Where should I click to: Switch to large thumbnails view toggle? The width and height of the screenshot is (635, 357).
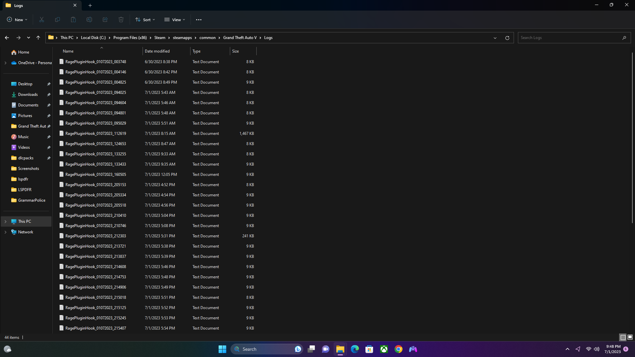coord(630,337)
